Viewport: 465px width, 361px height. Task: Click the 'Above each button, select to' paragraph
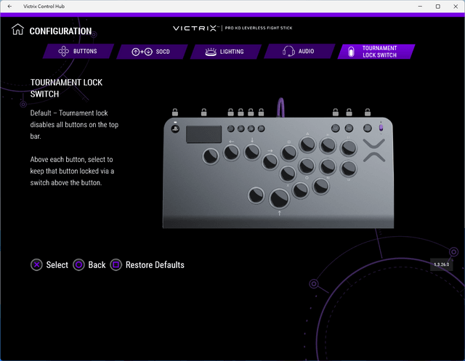click(x=72, y=171)
